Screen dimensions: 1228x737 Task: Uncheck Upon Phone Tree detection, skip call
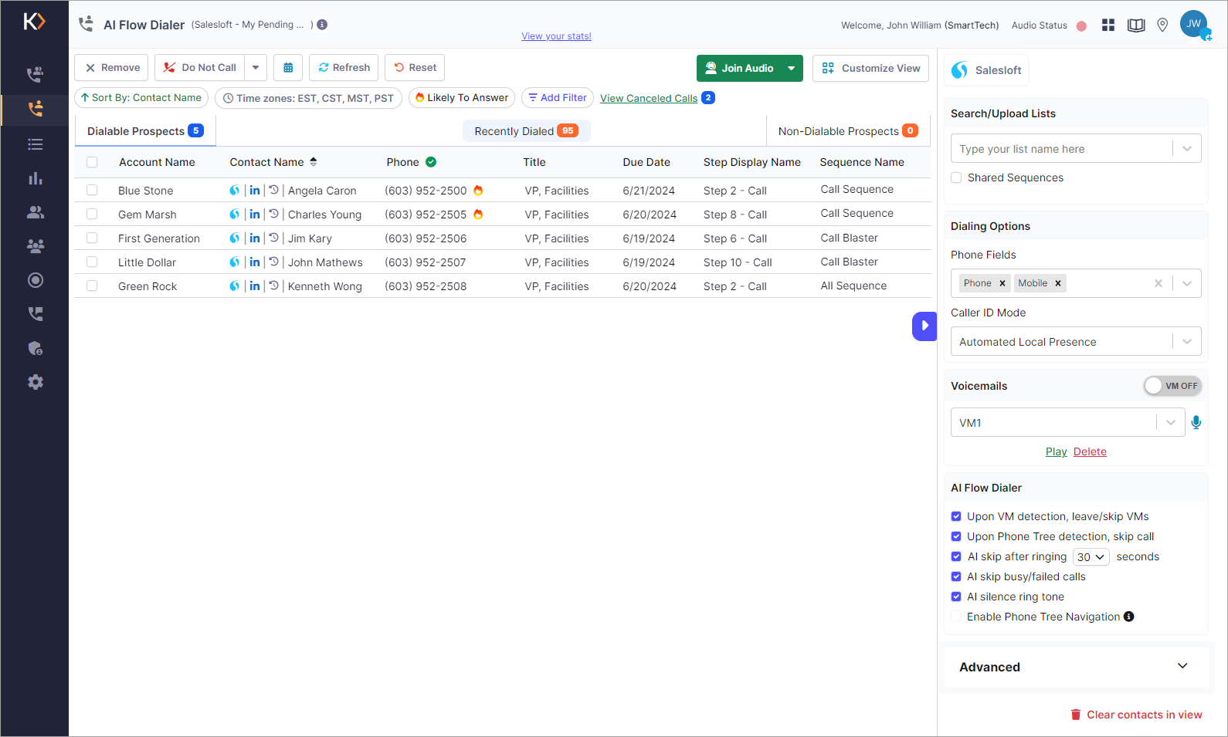click(956, 536)
